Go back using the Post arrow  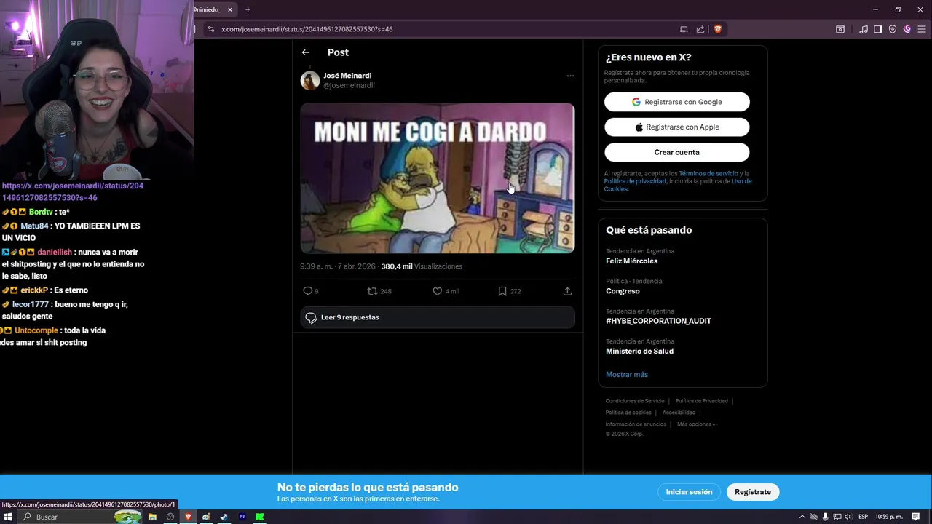coord(305,52)
